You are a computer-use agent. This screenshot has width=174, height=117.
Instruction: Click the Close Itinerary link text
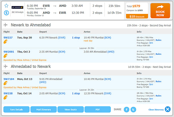coord(156,109)
